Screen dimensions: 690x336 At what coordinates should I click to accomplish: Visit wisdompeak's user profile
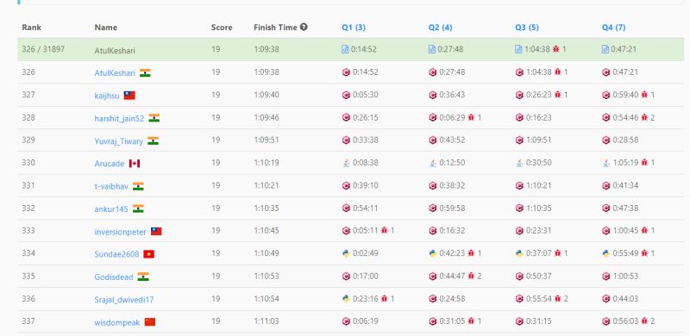tap(117, 322)
